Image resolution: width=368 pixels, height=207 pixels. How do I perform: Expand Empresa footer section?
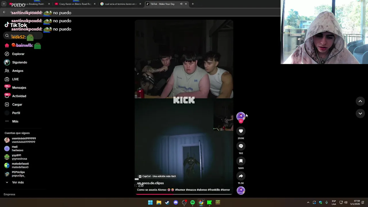click(9, 194)
